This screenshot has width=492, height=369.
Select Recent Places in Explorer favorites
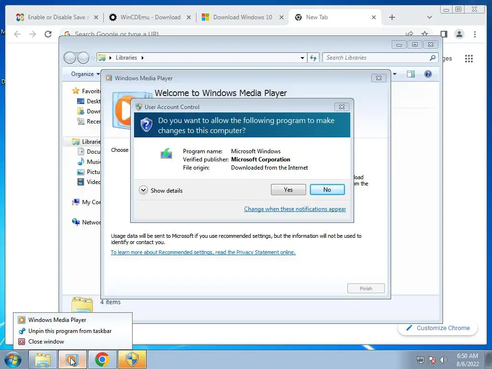[x=88, y=121]
